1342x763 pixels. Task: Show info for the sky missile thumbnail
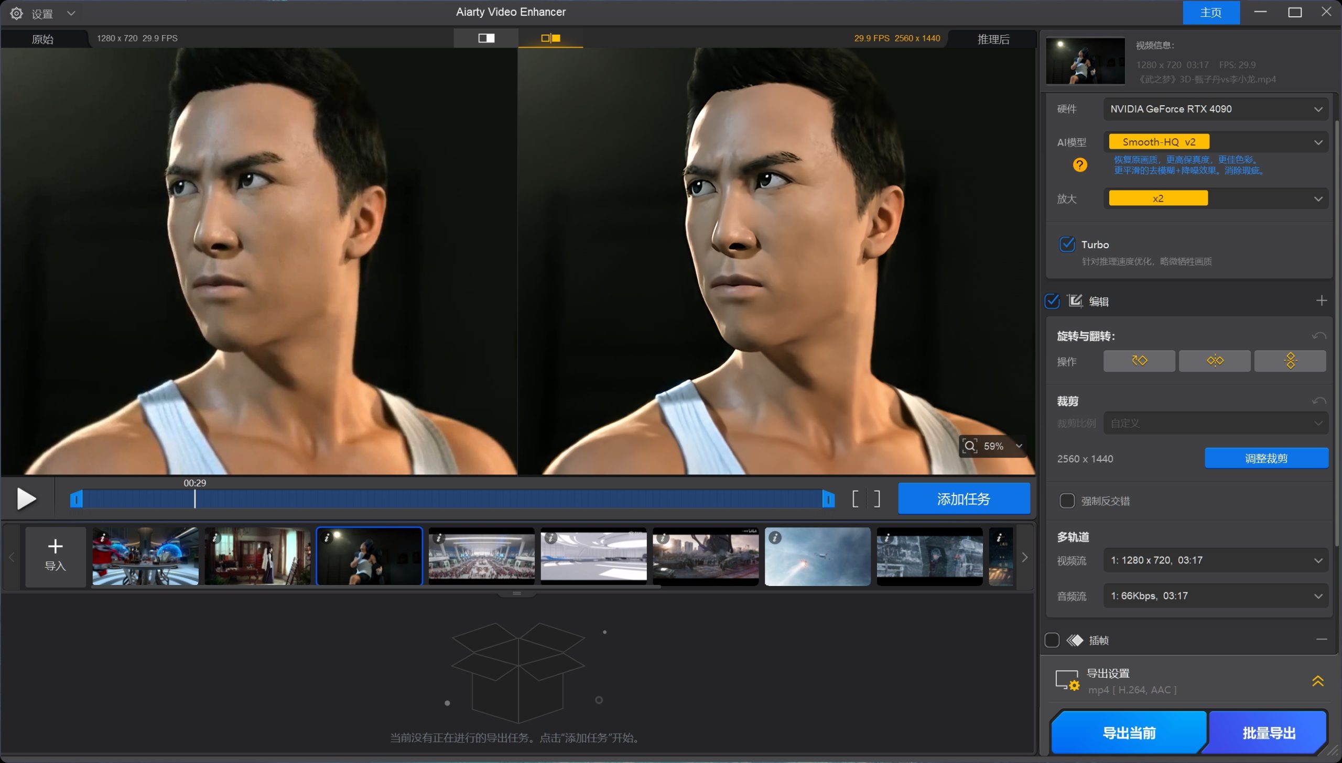[775, 538]
